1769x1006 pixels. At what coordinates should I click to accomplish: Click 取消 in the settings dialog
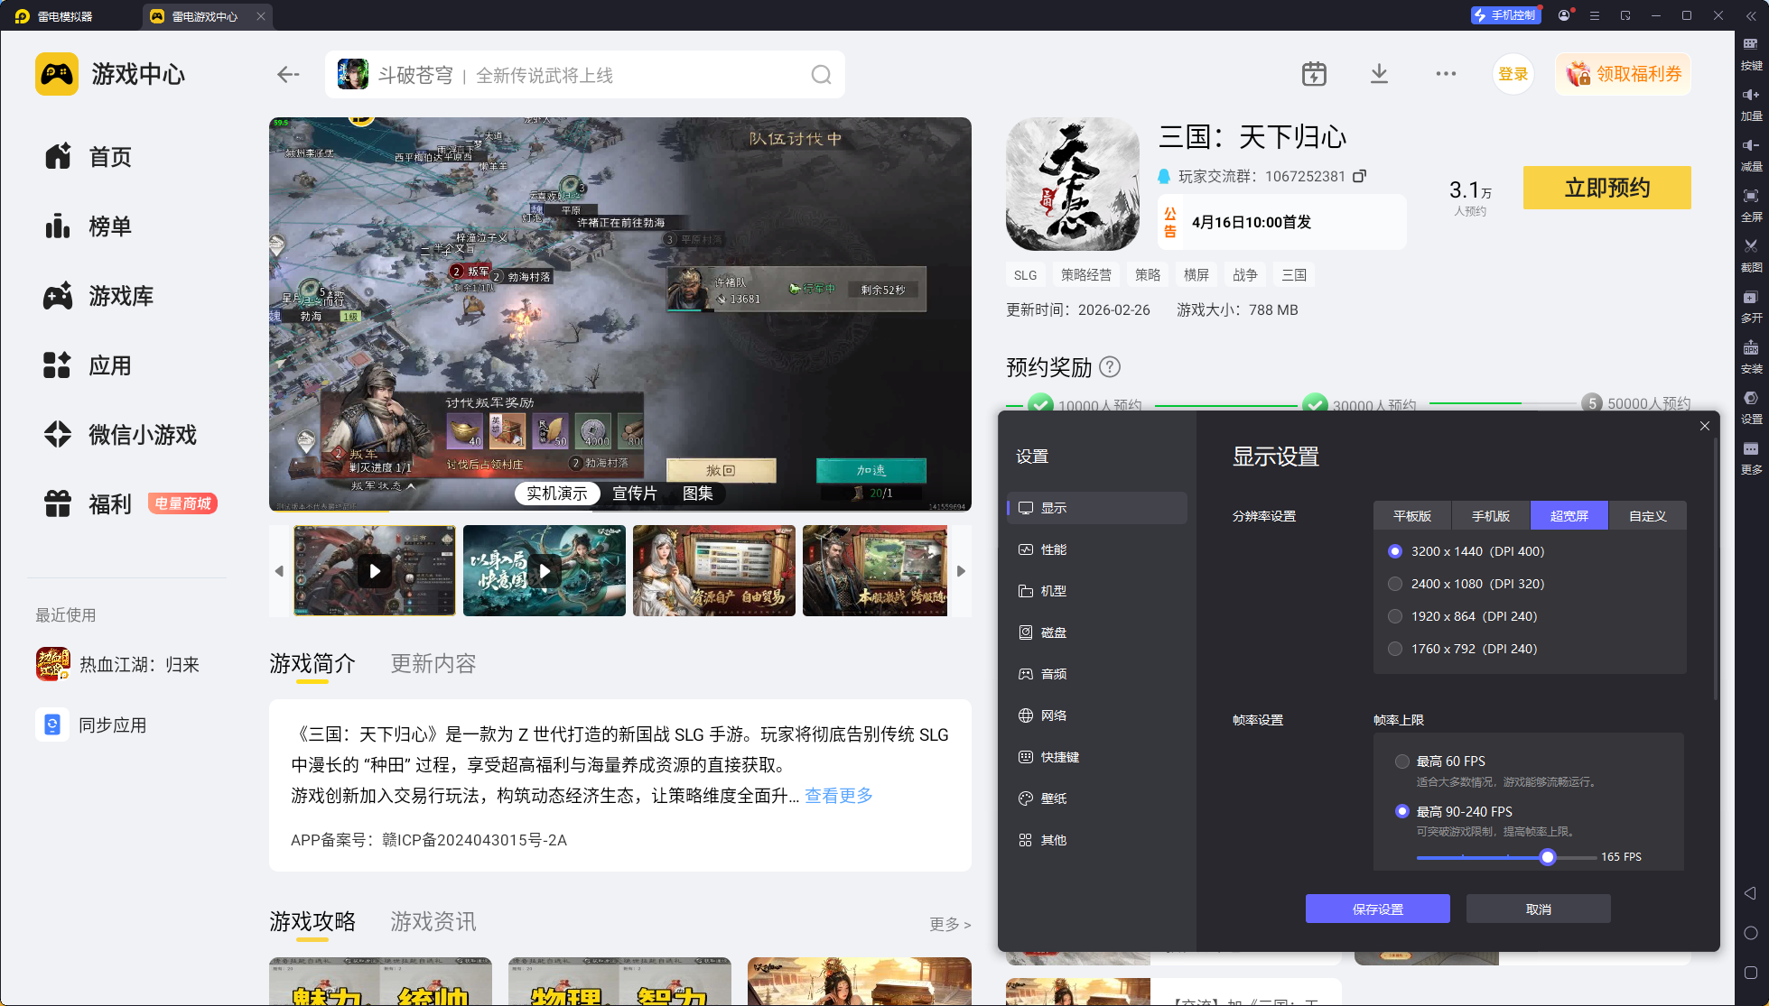1539,909
